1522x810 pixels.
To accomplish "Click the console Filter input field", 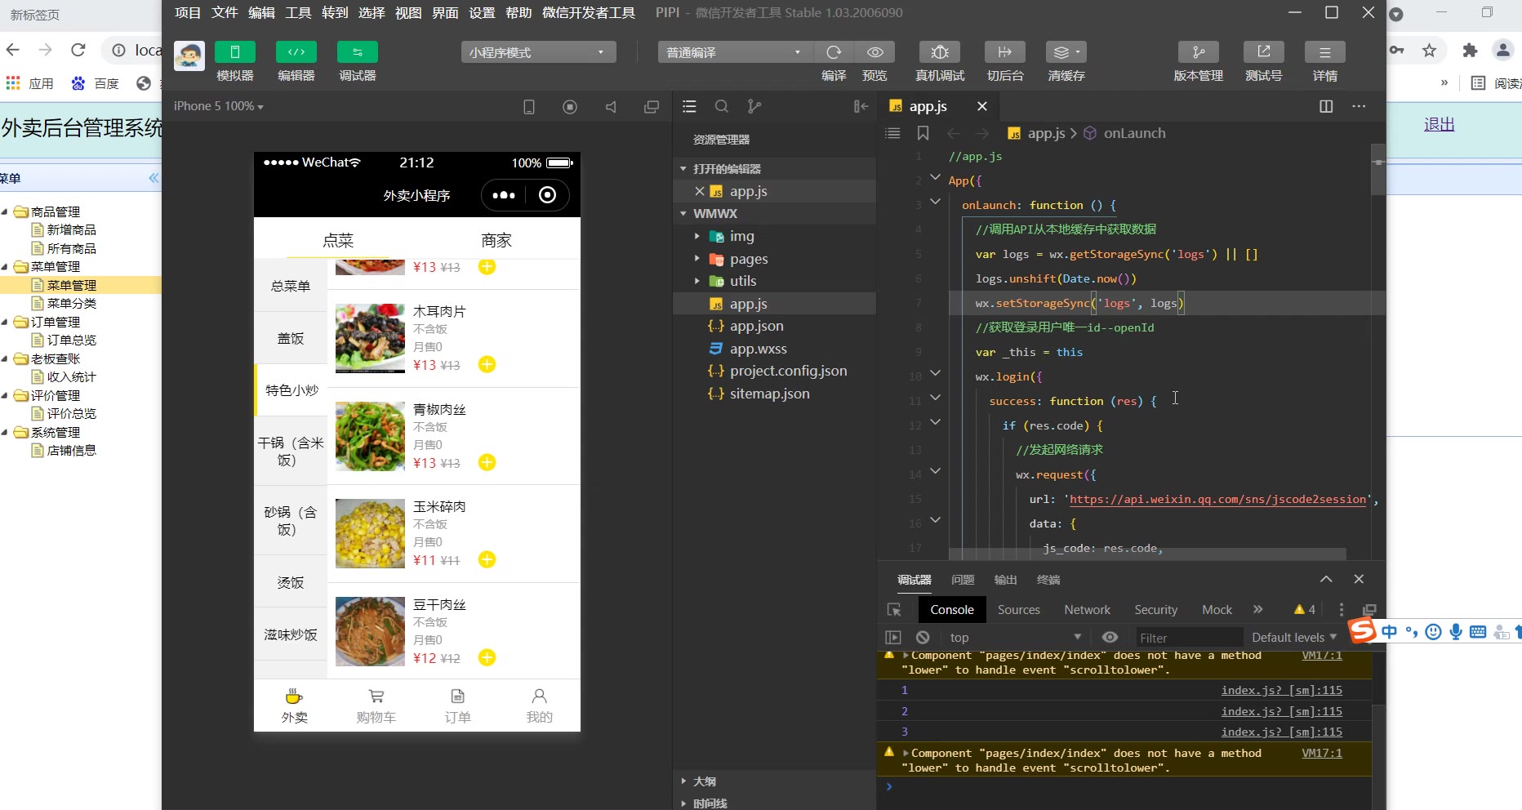I will [1189, 638].
